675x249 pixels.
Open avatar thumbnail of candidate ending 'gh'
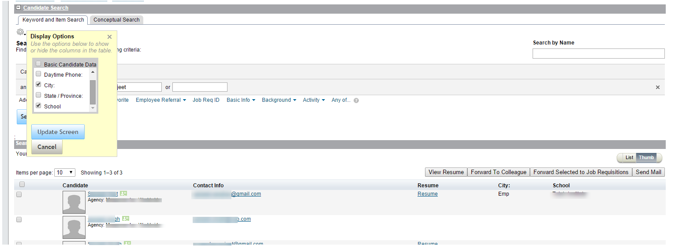click(x=74, y=227)
